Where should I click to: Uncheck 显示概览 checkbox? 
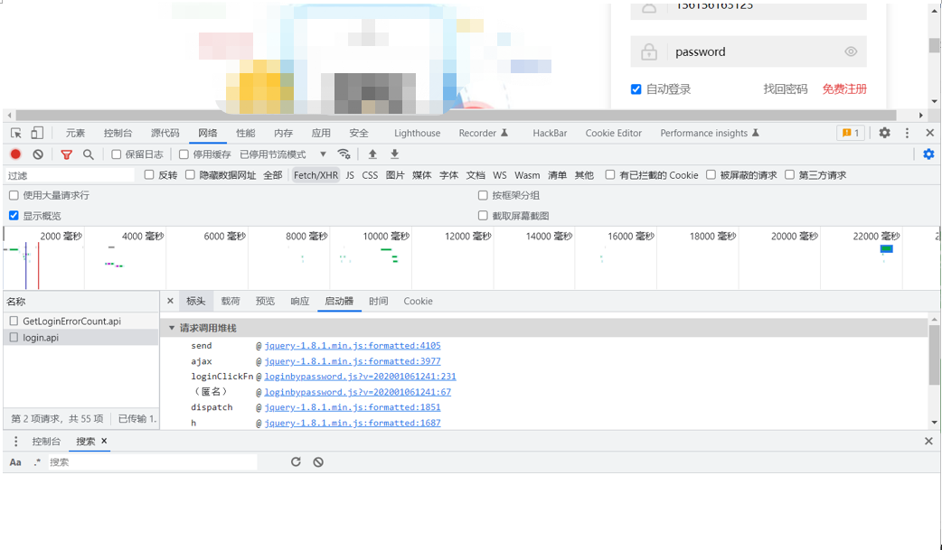tap(14, 216)
